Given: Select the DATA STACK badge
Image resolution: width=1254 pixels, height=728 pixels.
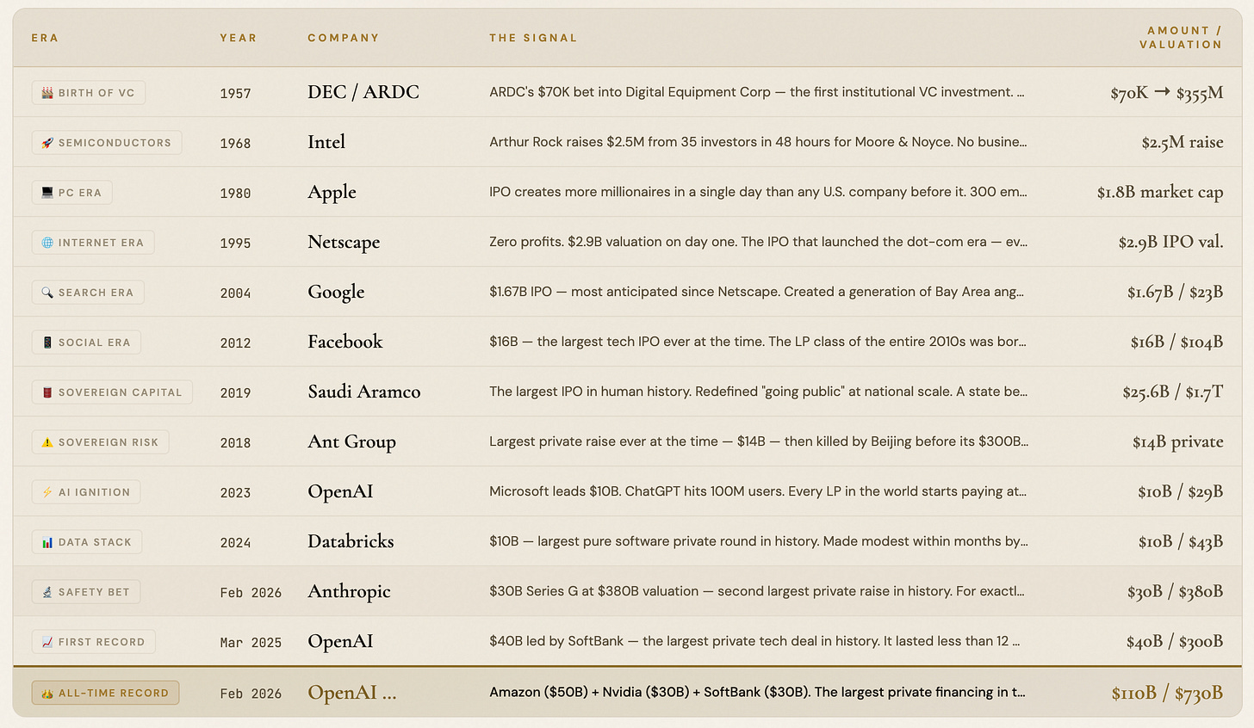Looking at the screenshot, I should 87,542.
